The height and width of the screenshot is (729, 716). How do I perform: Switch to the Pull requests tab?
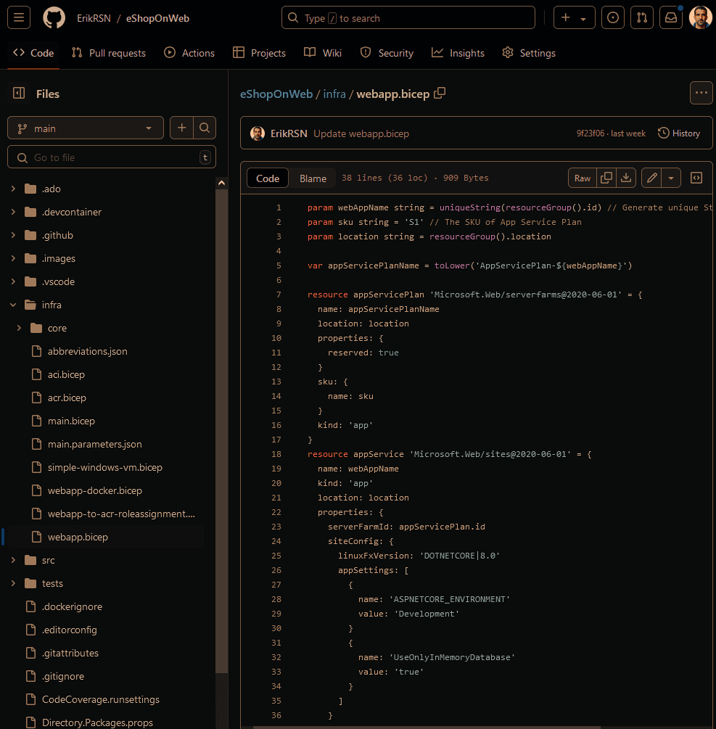(109, 53)
